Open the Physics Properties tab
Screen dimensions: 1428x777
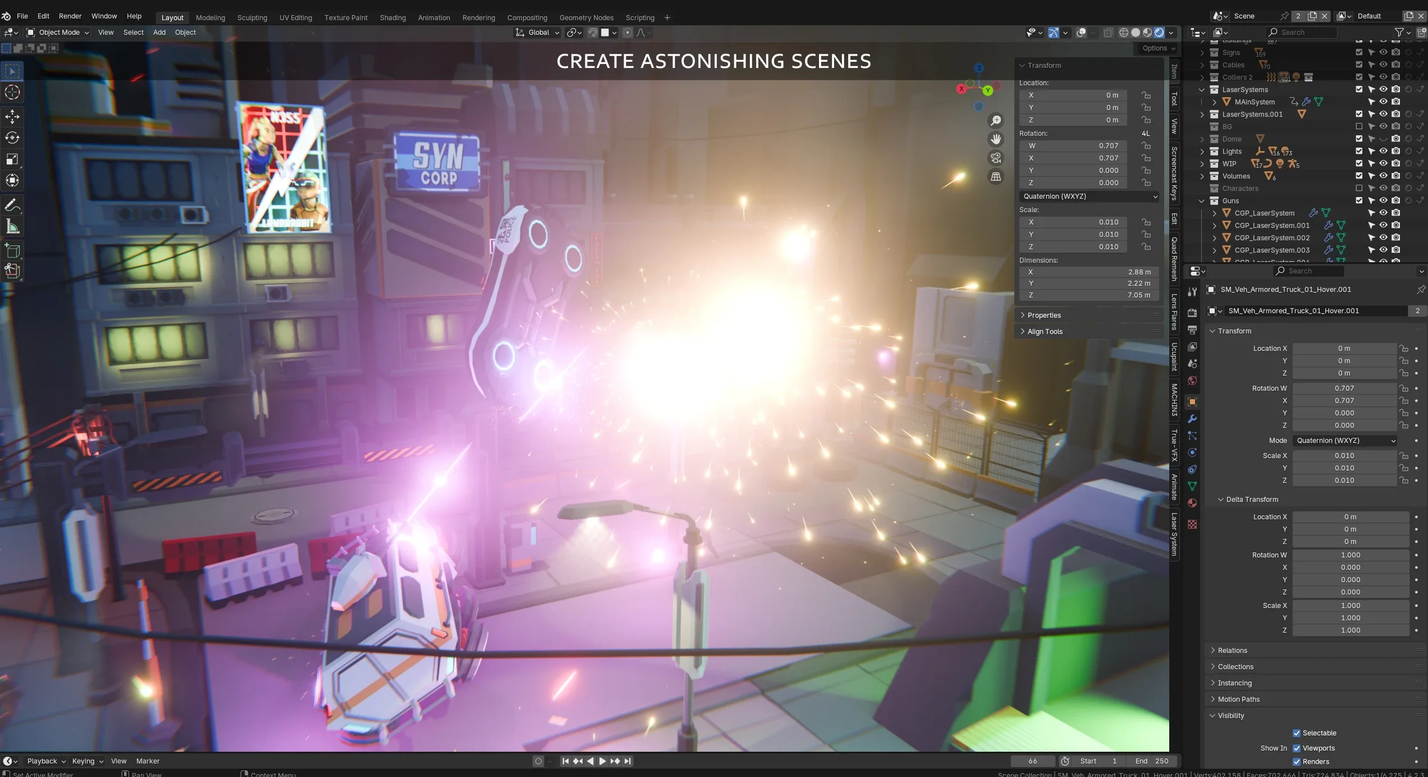coord(1192,452)
